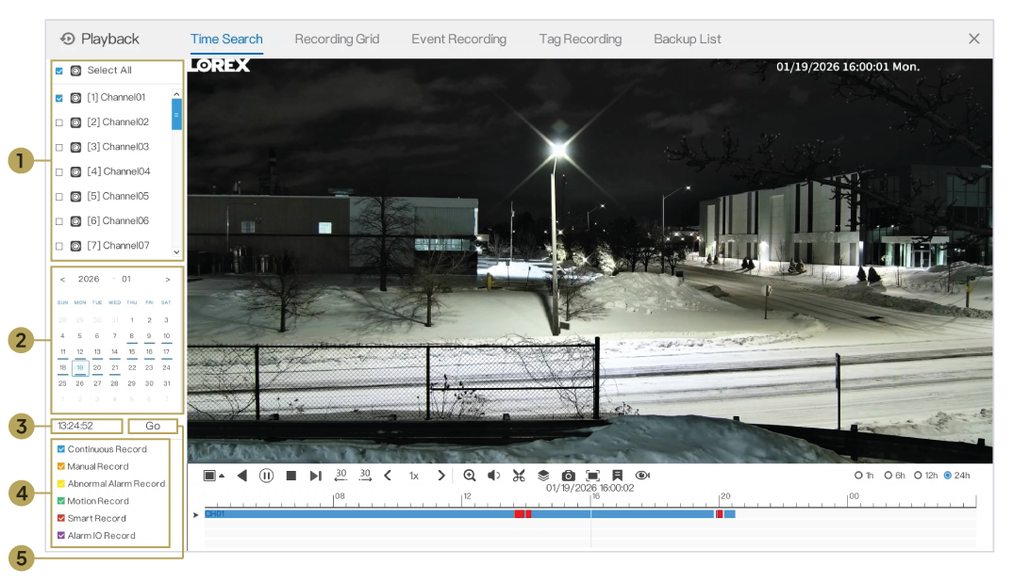The image size is (1013, 583).
Task: Click the Go button
Action: [153, 427]
